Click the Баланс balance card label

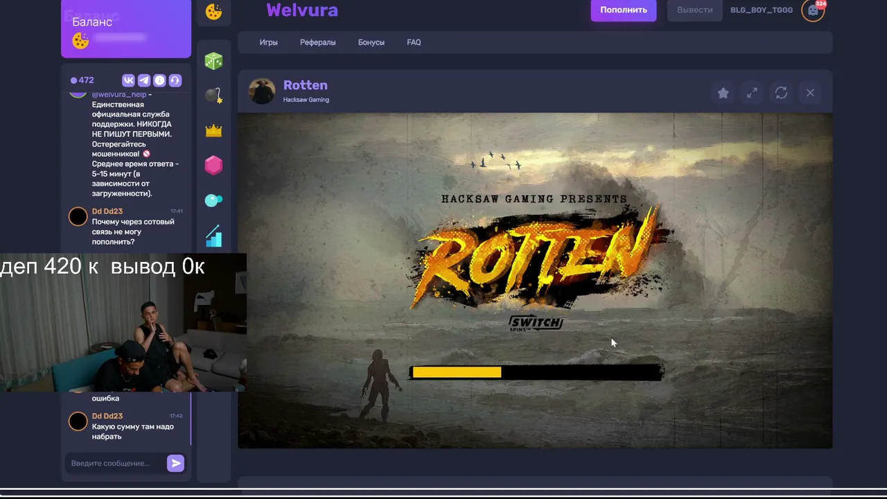92,22
